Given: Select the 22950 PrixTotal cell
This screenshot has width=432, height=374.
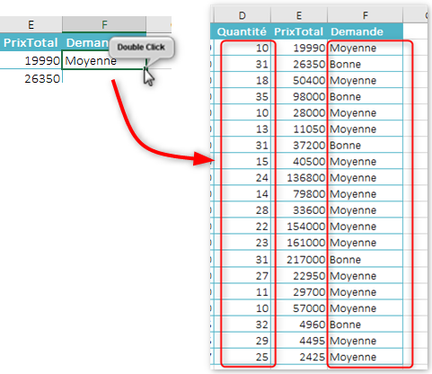Looking at the screenshot, I should pos(299,275).
